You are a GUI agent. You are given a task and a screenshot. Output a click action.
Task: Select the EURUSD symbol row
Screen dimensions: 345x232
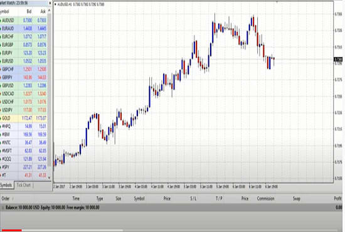24,61
